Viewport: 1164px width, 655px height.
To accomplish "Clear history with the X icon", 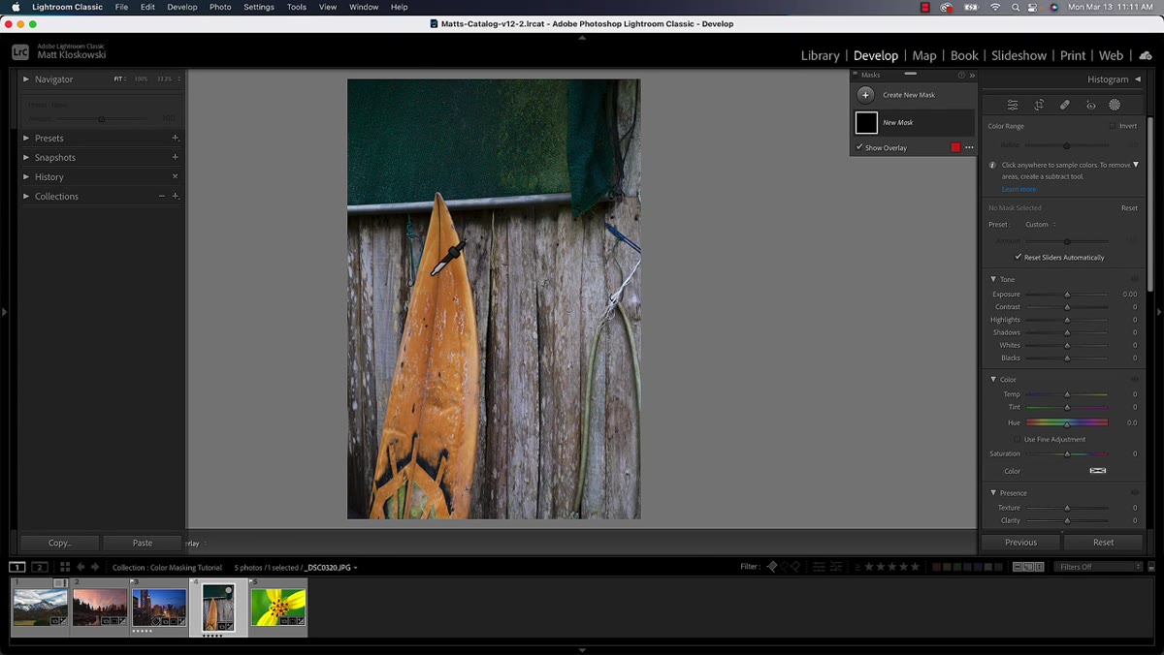I will tap(175, 176).
